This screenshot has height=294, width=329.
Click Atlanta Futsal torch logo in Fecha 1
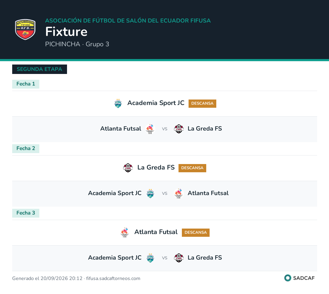click(150, 129)
